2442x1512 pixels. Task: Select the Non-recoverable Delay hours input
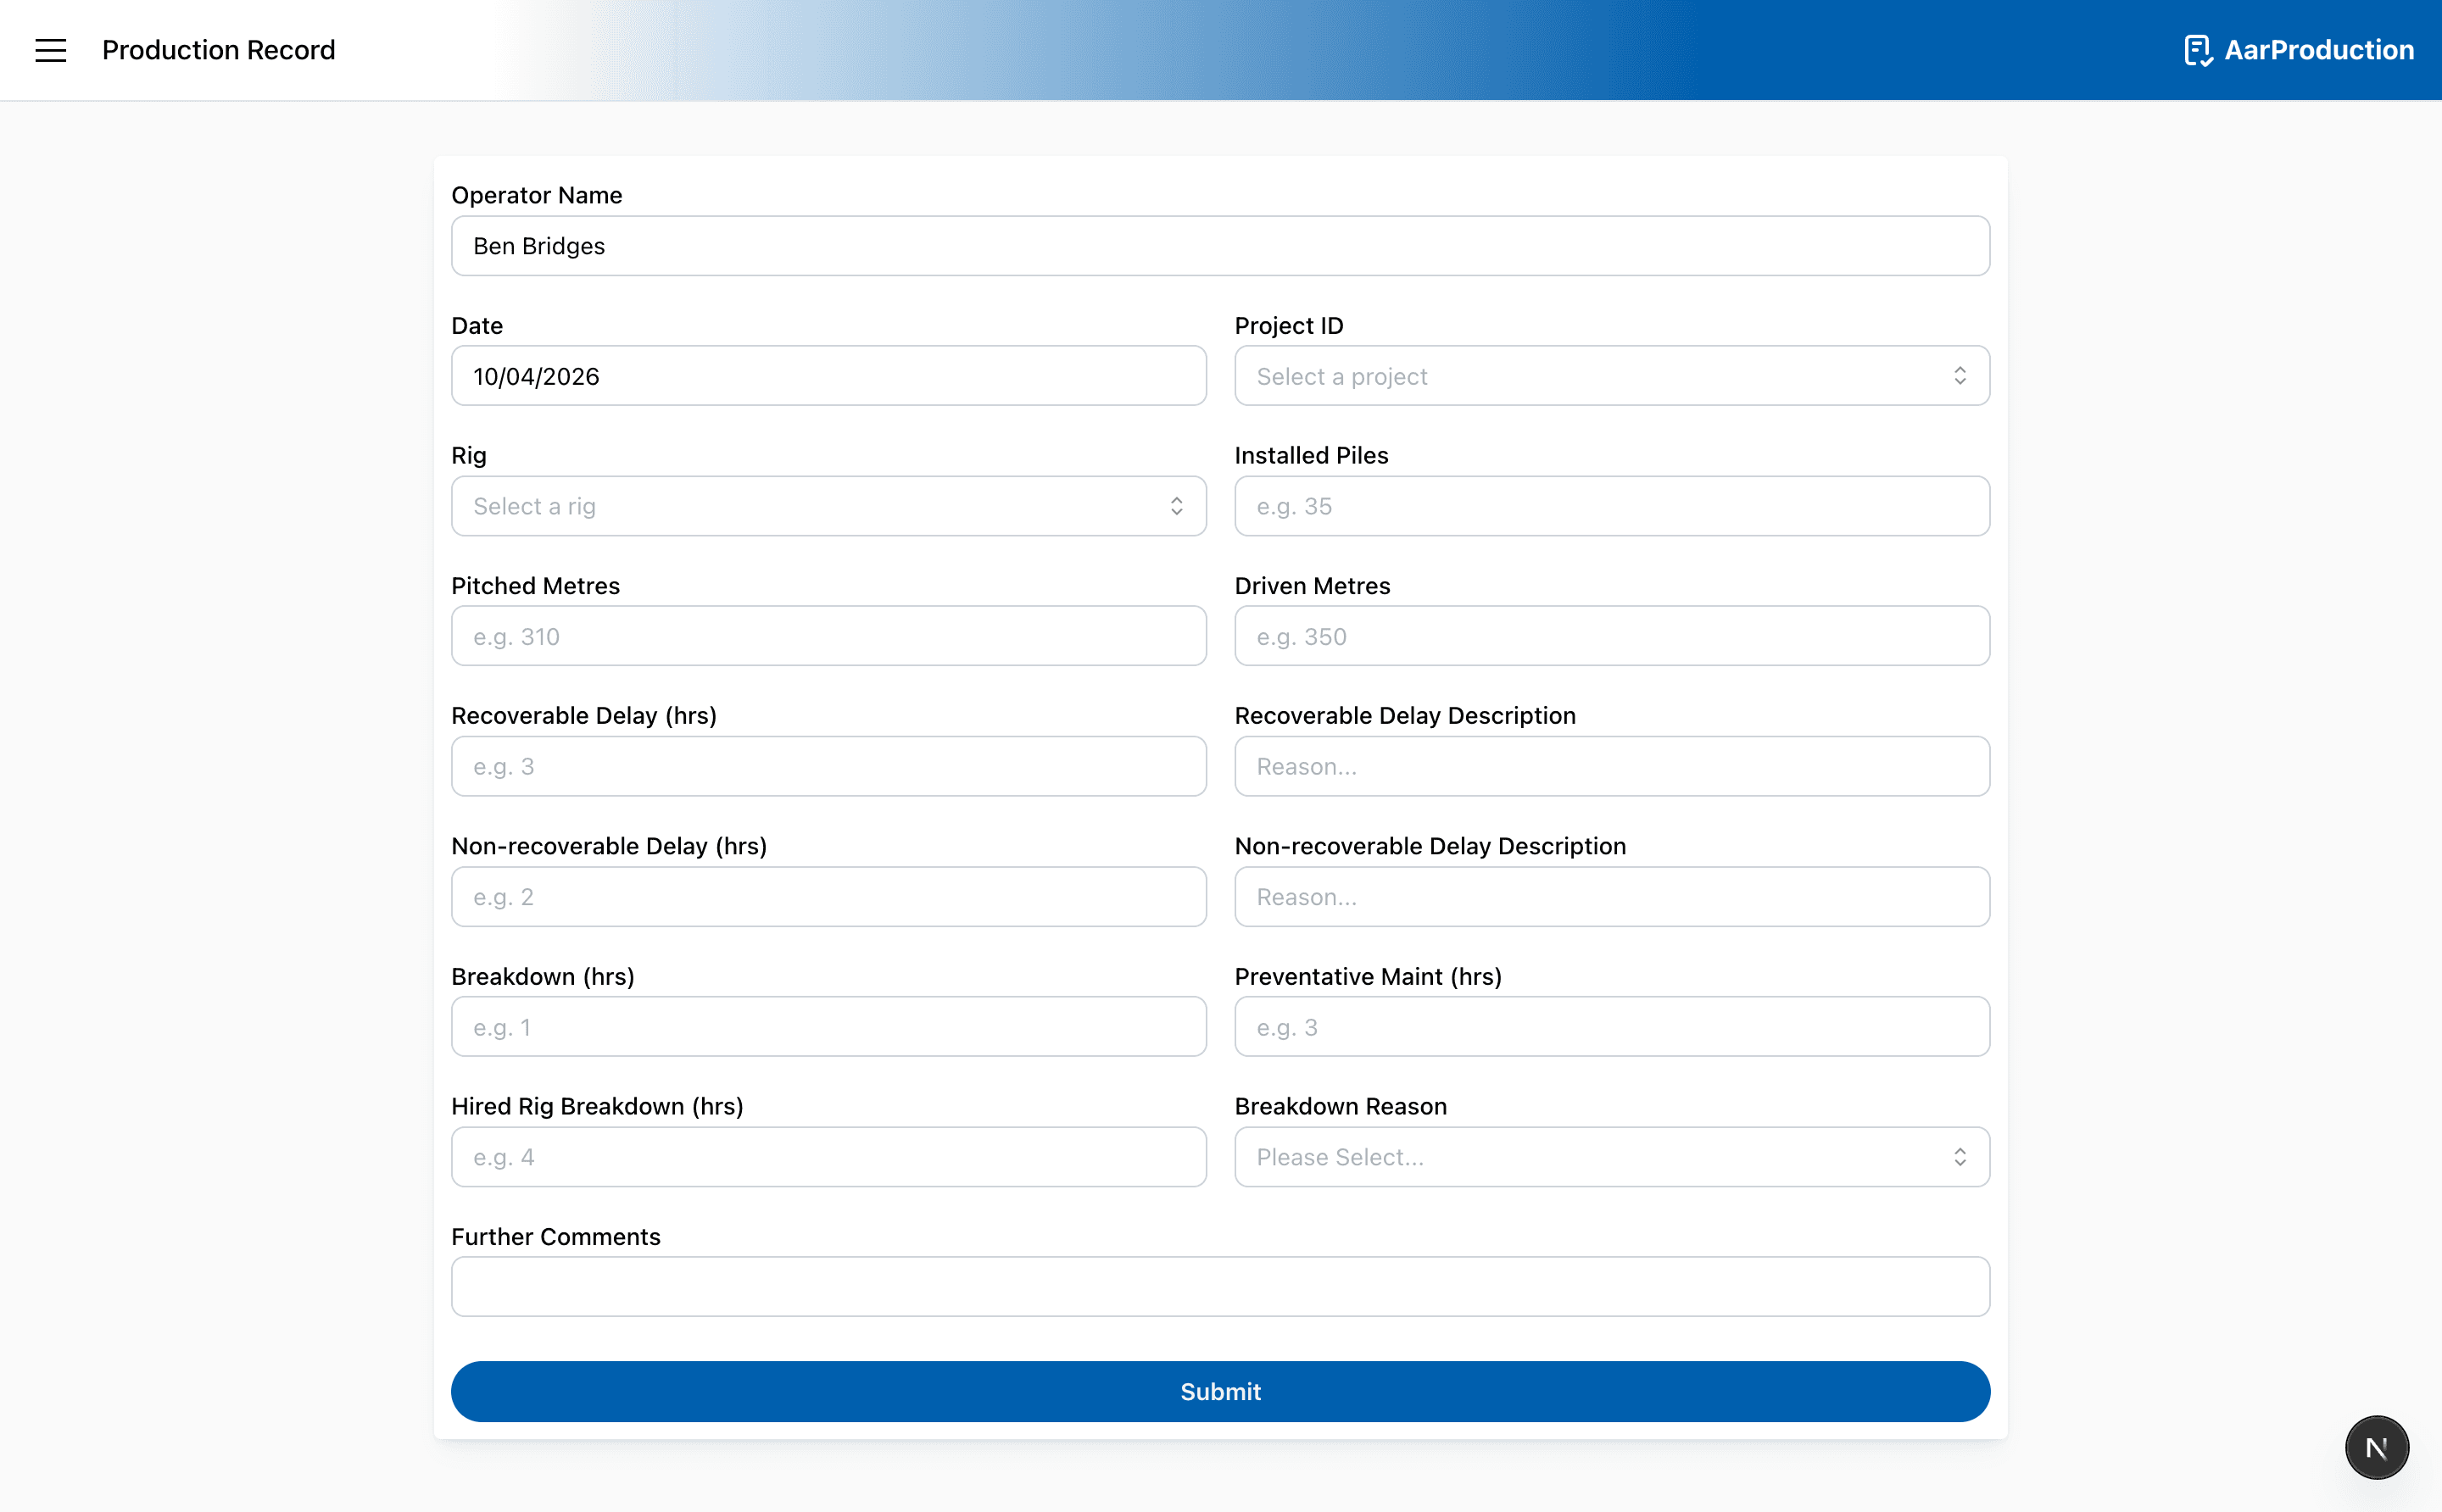tap(828, 896)
